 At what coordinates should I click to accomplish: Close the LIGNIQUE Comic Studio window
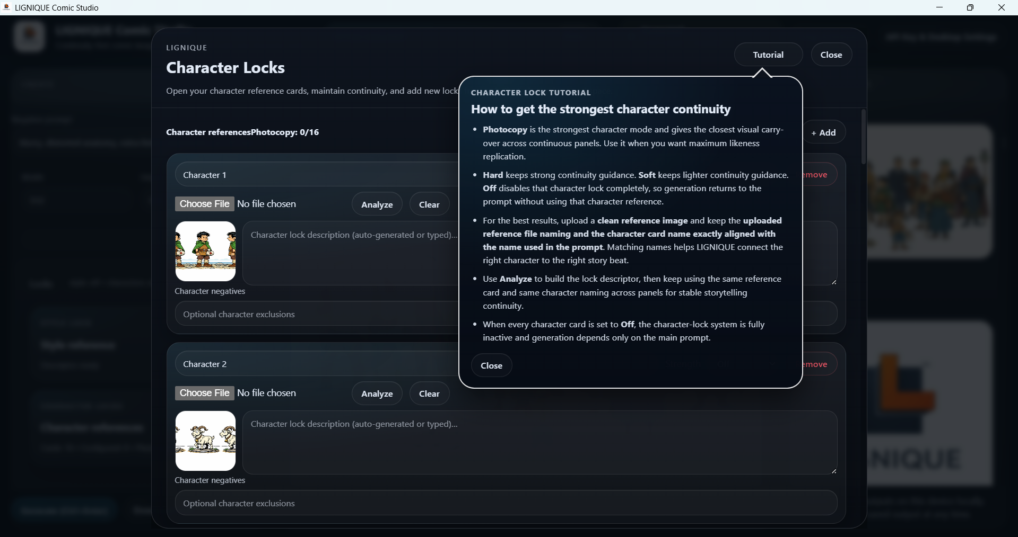(x=1002, y=7)
